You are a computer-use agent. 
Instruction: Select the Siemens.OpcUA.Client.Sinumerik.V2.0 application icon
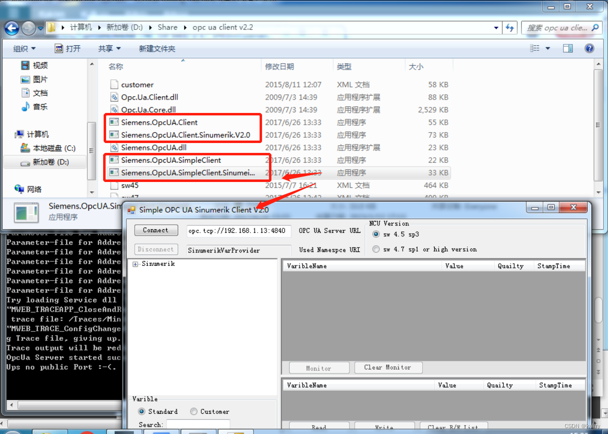pos(114,135)
